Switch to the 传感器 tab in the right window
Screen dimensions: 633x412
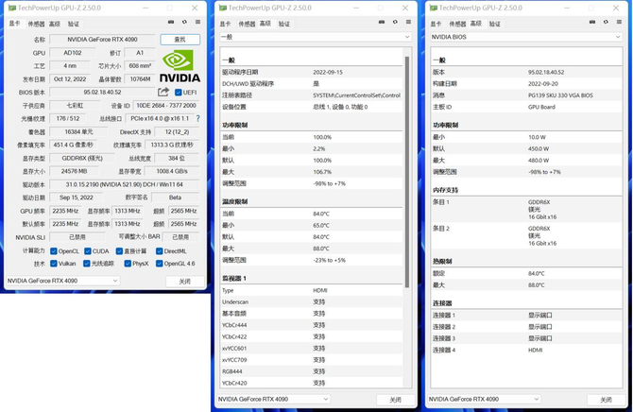click(x=457, y=24)
